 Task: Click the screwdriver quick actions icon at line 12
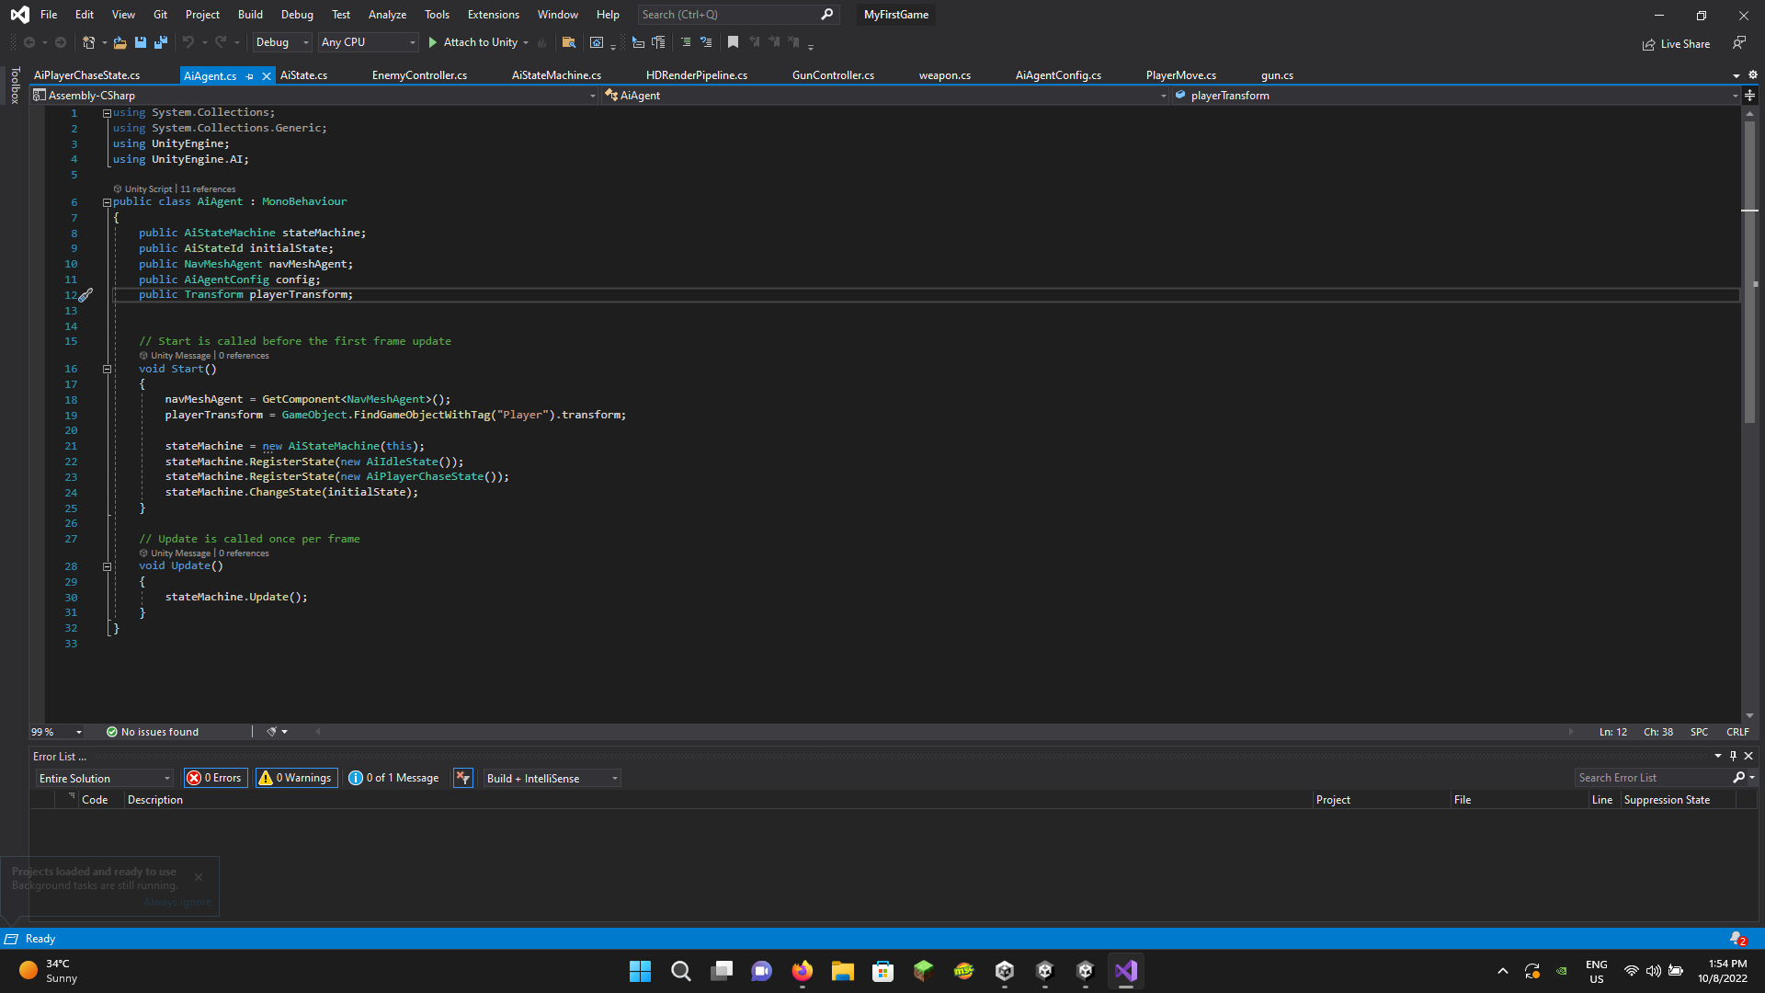coord(85,295)
